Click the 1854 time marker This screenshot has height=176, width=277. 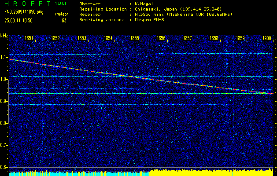click(108, 38)
